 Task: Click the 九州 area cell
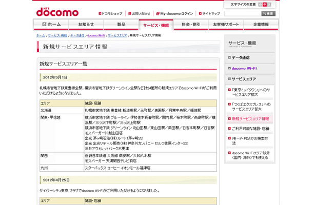[62, 168]
